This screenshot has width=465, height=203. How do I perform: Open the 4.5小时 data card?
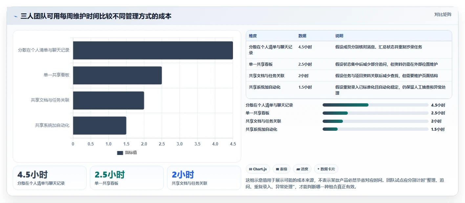coord(50,178)
